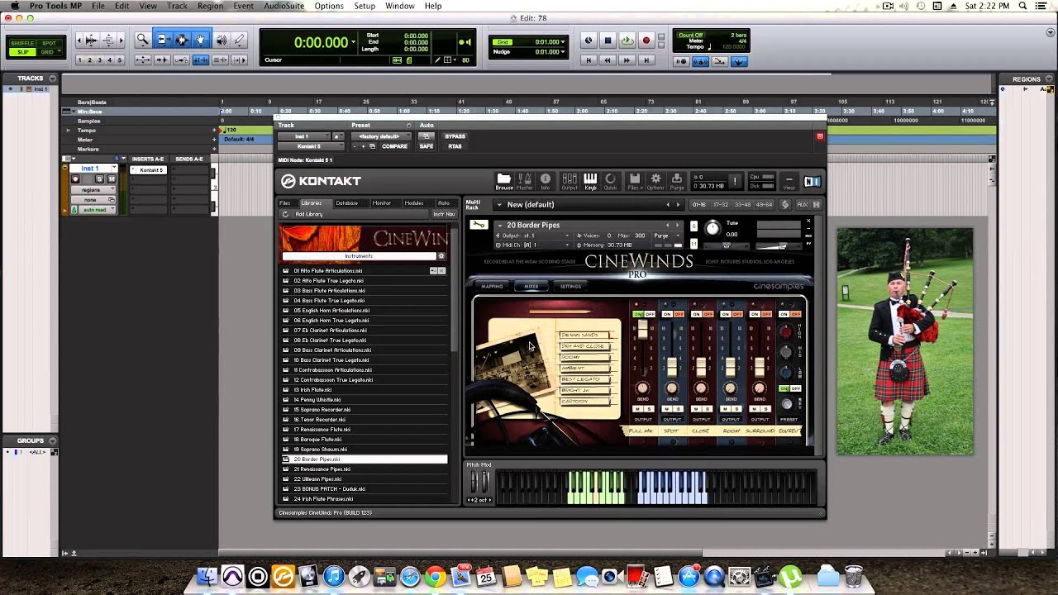Select Pro Tools Pencil tool

pos(240,40)
